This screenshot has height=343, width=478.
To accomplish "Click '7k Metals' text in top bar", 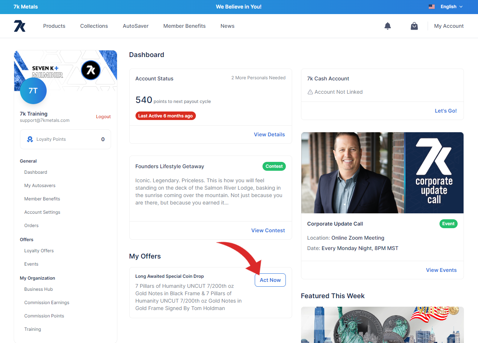I will pos(26,7).
